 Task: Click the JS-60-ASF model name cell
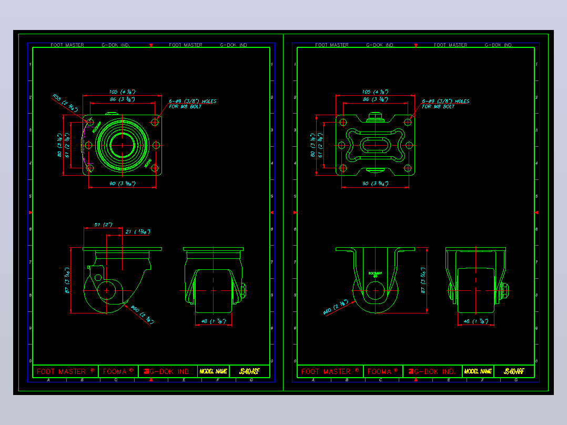(249, 371)
